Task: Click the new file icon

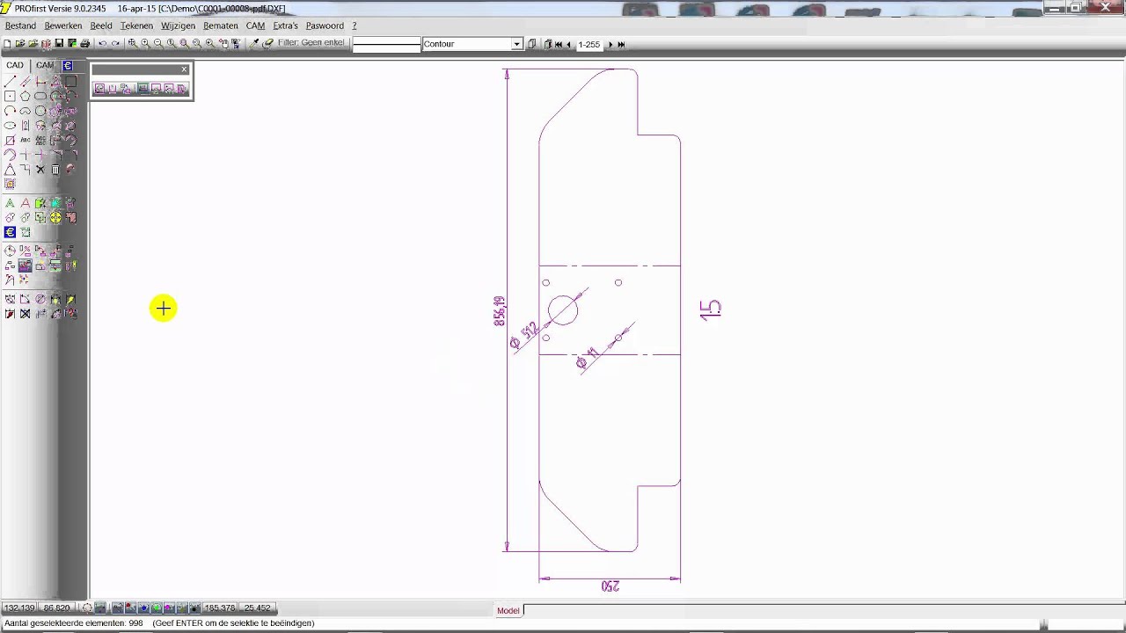Action: [x=8, y=43]
